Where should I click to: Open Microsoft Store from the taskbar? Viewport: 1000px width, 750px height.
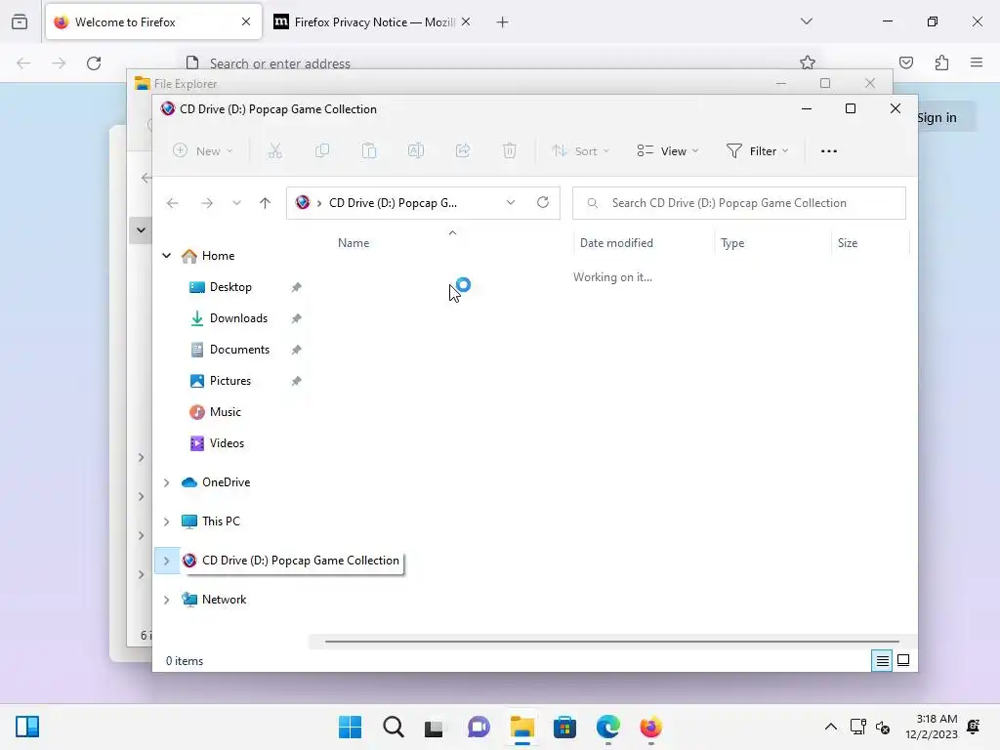coord(564,727)
